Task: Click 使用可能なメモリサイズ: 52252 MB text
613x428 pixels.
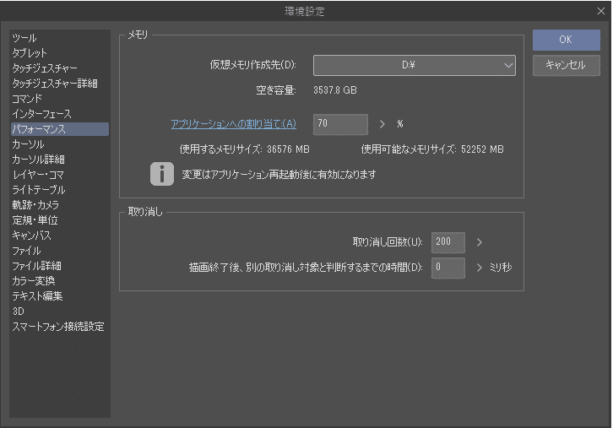Action: (432, 149)
